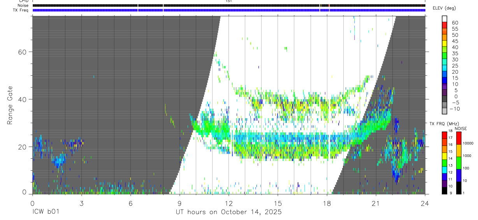Click the '6' tick label on the UT hours axis
478x220 pixels.
coord(131,203)
